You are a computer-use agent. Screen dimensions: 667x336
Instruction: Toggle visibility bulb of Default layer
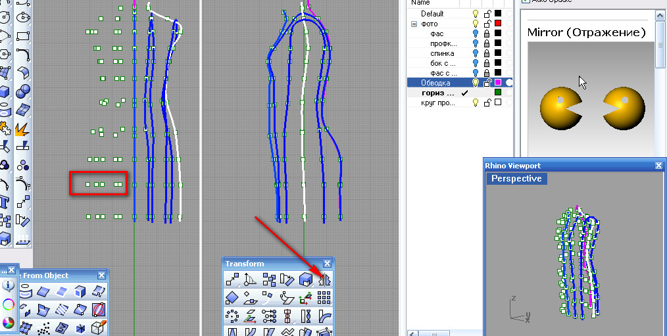[476, 13]
